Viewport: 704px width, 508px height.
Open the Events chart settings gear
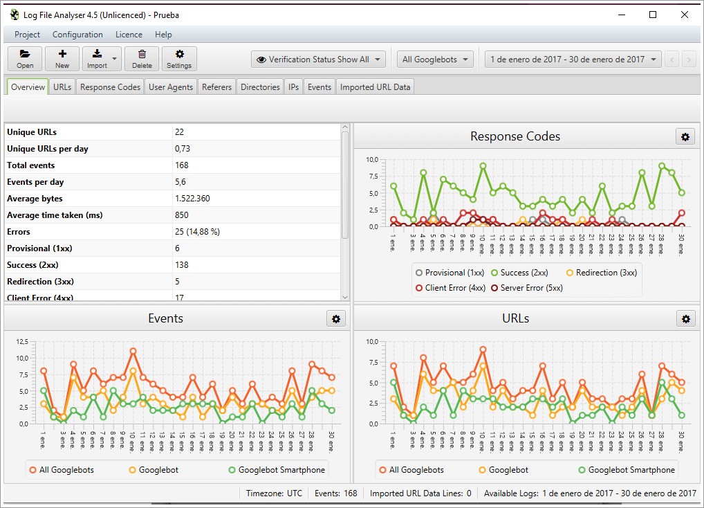click(x=336, y=318)
